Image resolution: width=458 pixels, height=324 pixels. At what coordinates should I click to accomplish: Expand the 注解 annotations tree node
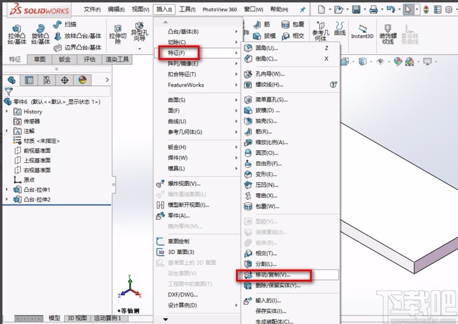(7, 131)
